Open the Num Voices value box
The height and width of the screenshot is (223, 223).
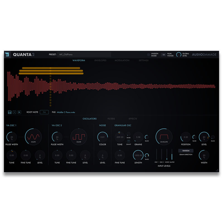click(x=163, y=55)
